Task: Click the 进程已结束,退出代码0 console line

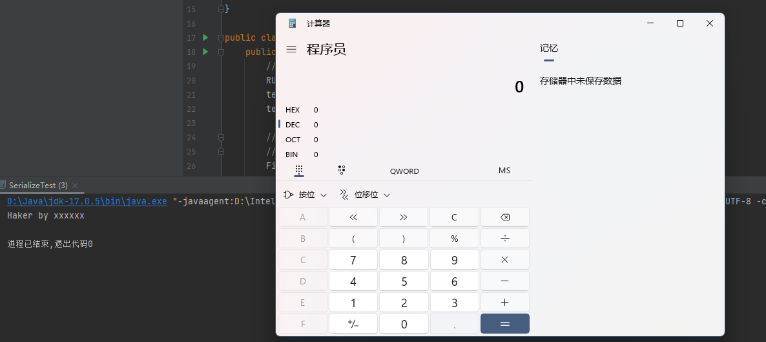Action: pyautogui.click(x=50, y=244)
